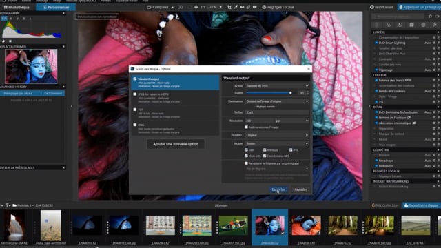Image resolution: width=441 pixels, height=248 pixels.
Task: Click the star favorites icon in palette search
Action: (430, 17)
